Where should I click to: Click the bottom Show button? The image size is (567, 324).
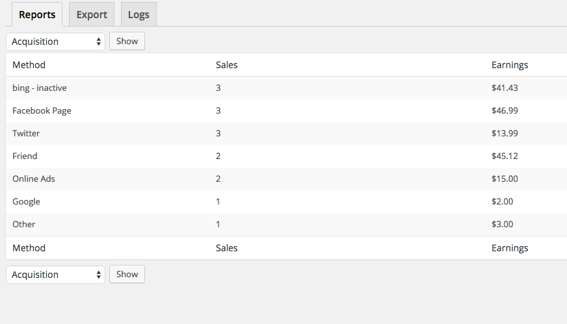click(x=127, y=274)
